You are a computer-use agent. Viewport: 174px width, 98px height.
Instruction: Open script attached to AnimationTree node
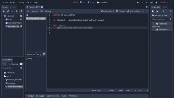click(21, 26)
